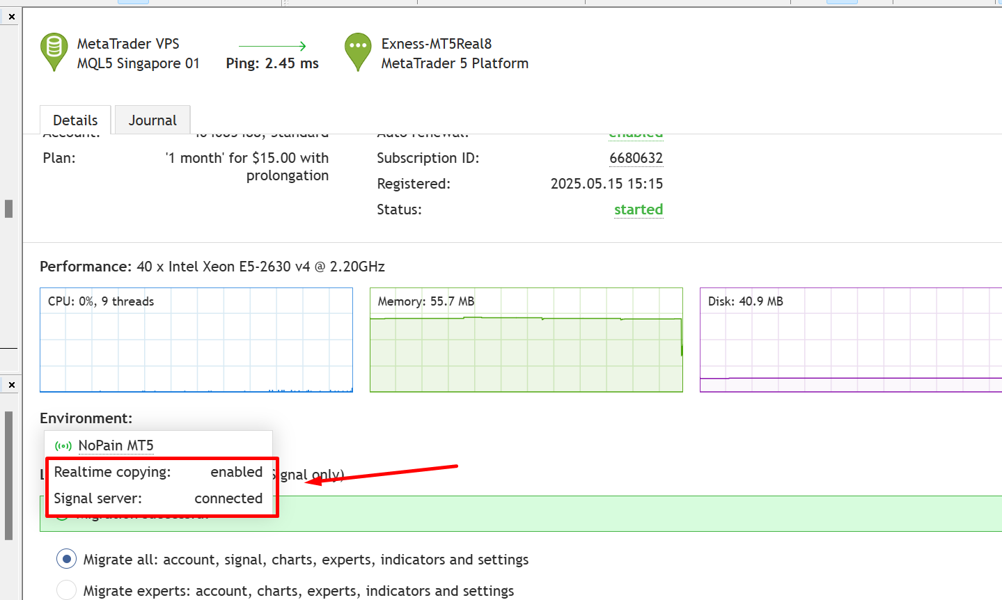Select the Migrate experts radio option
Image resolution: width=1002 pixels, height=600 pixels.
(x=66, y=590)
